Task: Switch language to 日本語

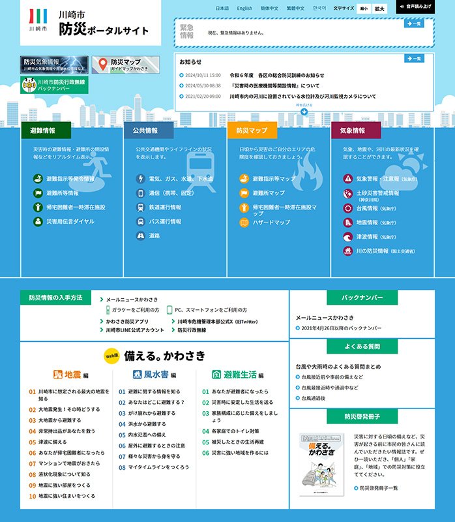Action: click(x=222, y=8)
